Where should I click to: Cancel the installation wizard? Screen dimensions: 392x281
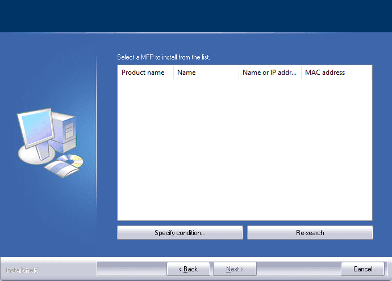pos(362,269)
